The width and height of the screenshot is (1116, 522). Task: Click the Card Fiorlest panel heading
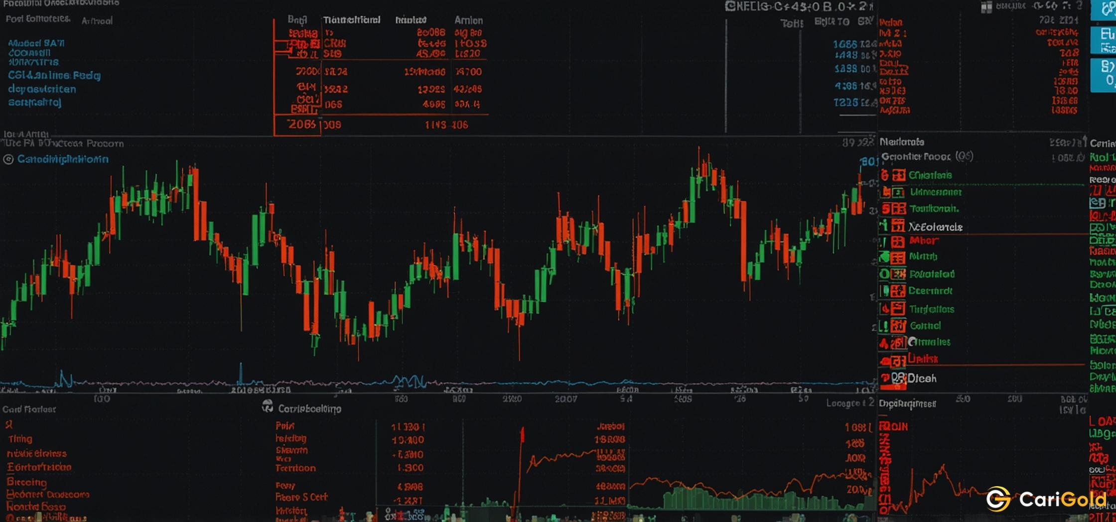[x=29, y=409]
